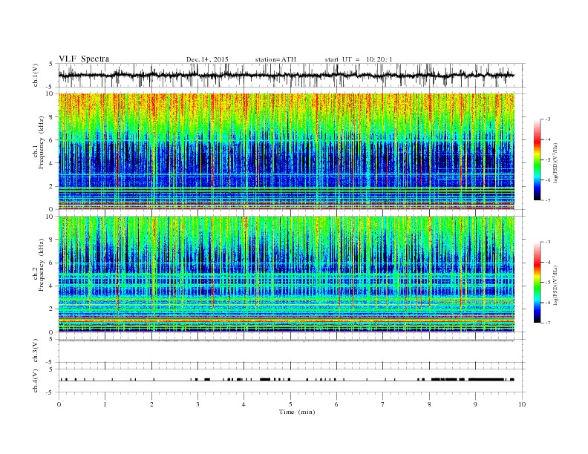Click the "-7" tick on ch.1 color bar
Viewport: 588px width, 454px height.
point(548,200)
